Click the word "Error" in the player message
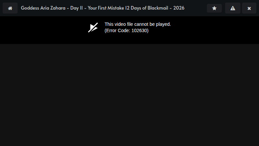 (112, 30)
